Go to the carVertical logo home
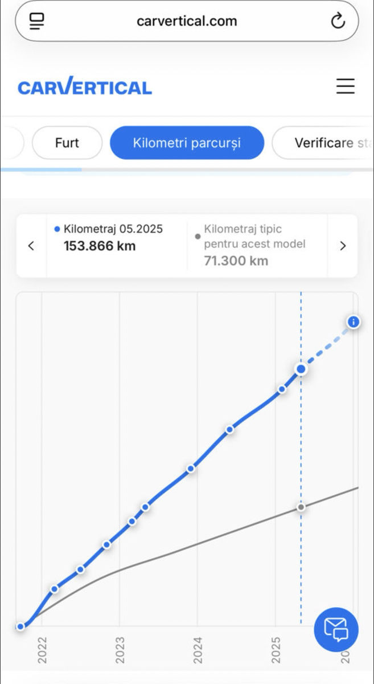 pyautogui.click(x=85, y=87)
